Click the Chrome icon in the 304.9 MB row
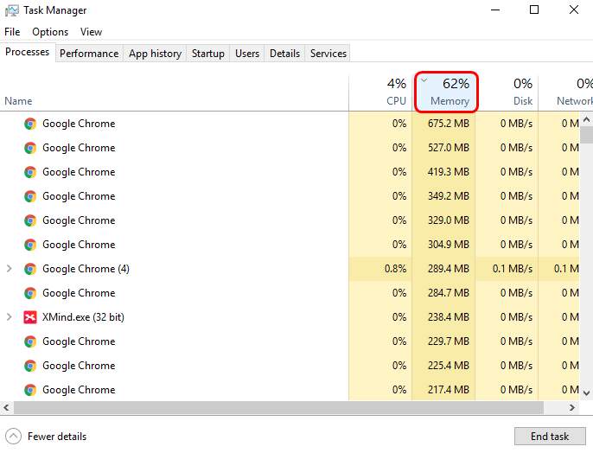The image size is (593, 453). coord(30,245)
